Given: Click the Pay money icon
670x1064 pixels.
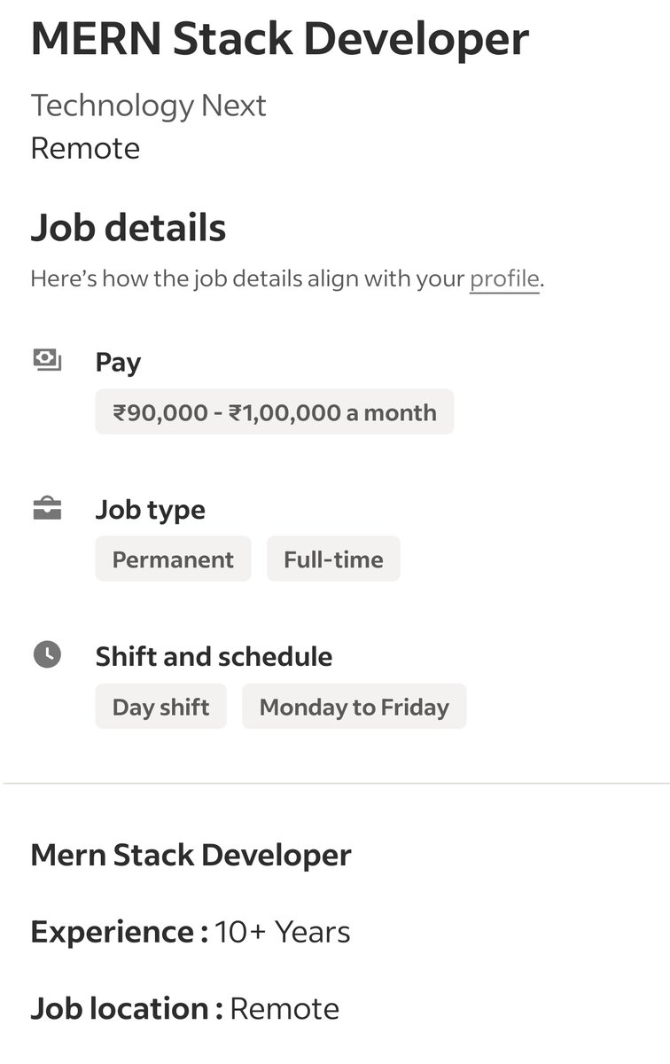Looking at the screenshot, I should point(47,360).
